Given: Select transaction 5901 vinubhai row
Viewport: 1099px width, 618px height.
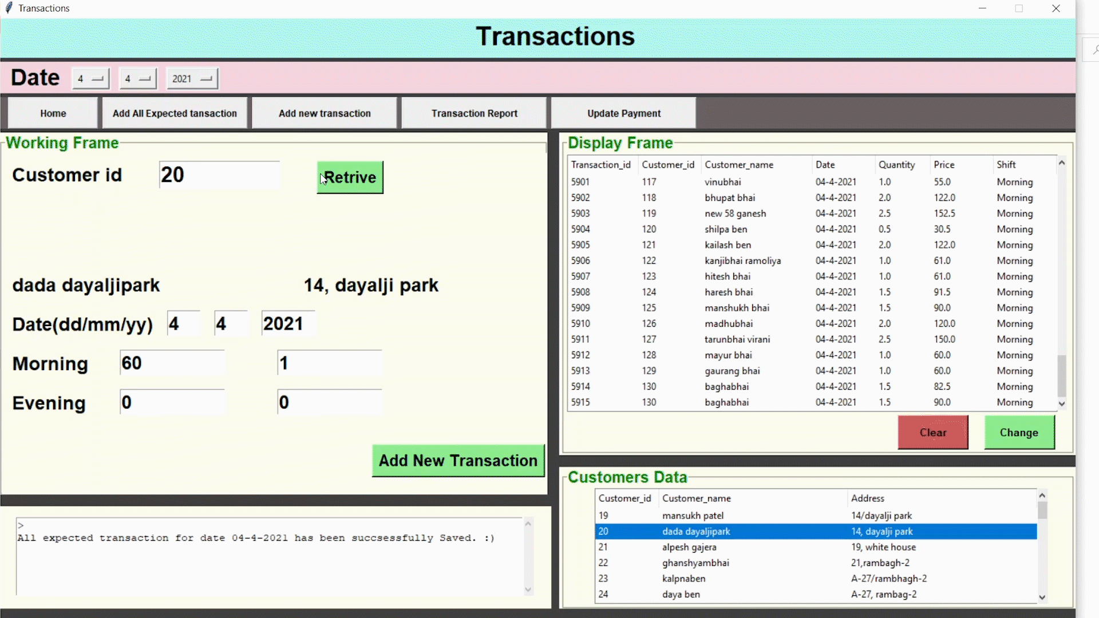Looking at the screenshot, I should click(812, 182).
